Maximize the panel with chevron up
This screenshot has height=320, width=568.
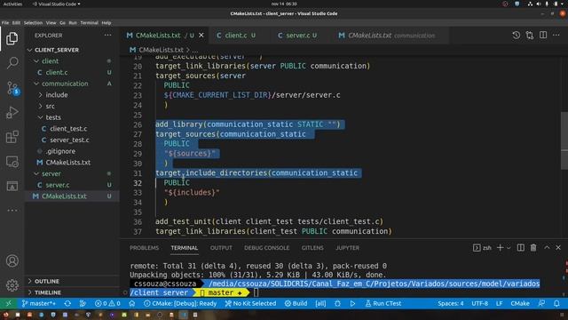tap(547, 248)
